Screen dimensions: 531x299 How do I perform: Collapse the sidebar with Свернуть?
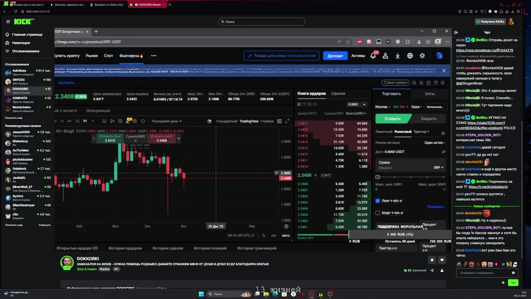(x=45, y=225)
